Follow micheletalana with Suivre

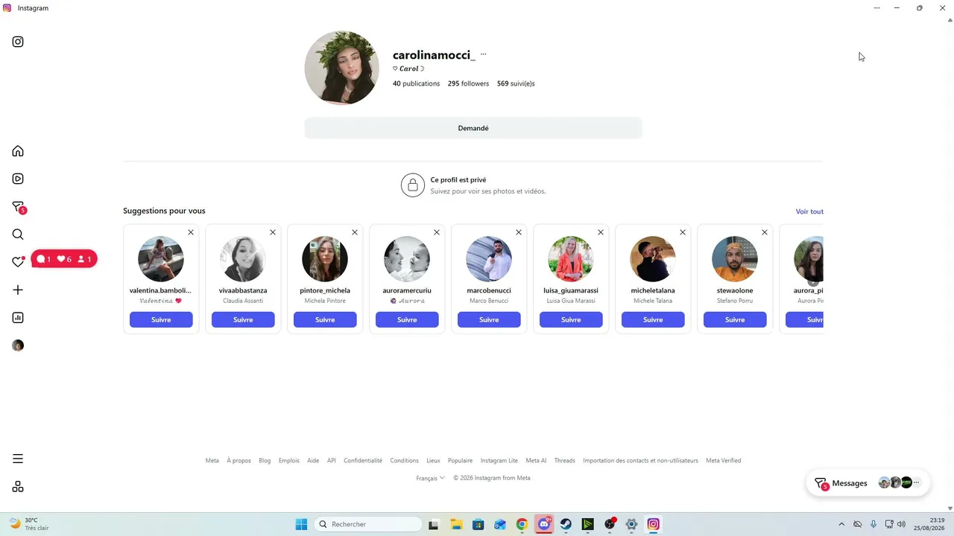click(x=653, y=319)
